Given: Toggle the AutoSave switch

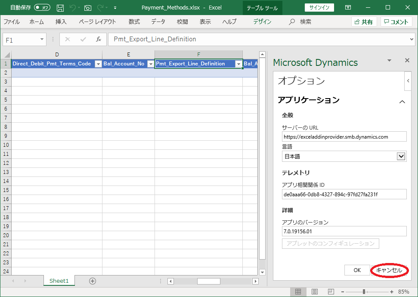Looking at the screenshot, I should coord(42,8).
